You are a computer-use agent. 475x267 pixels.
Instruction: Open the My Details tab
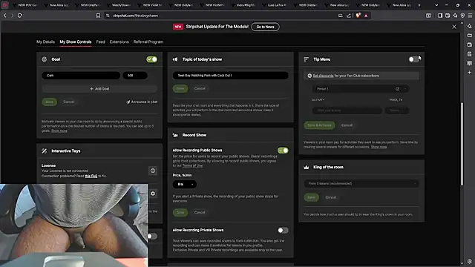click(45, 42)
